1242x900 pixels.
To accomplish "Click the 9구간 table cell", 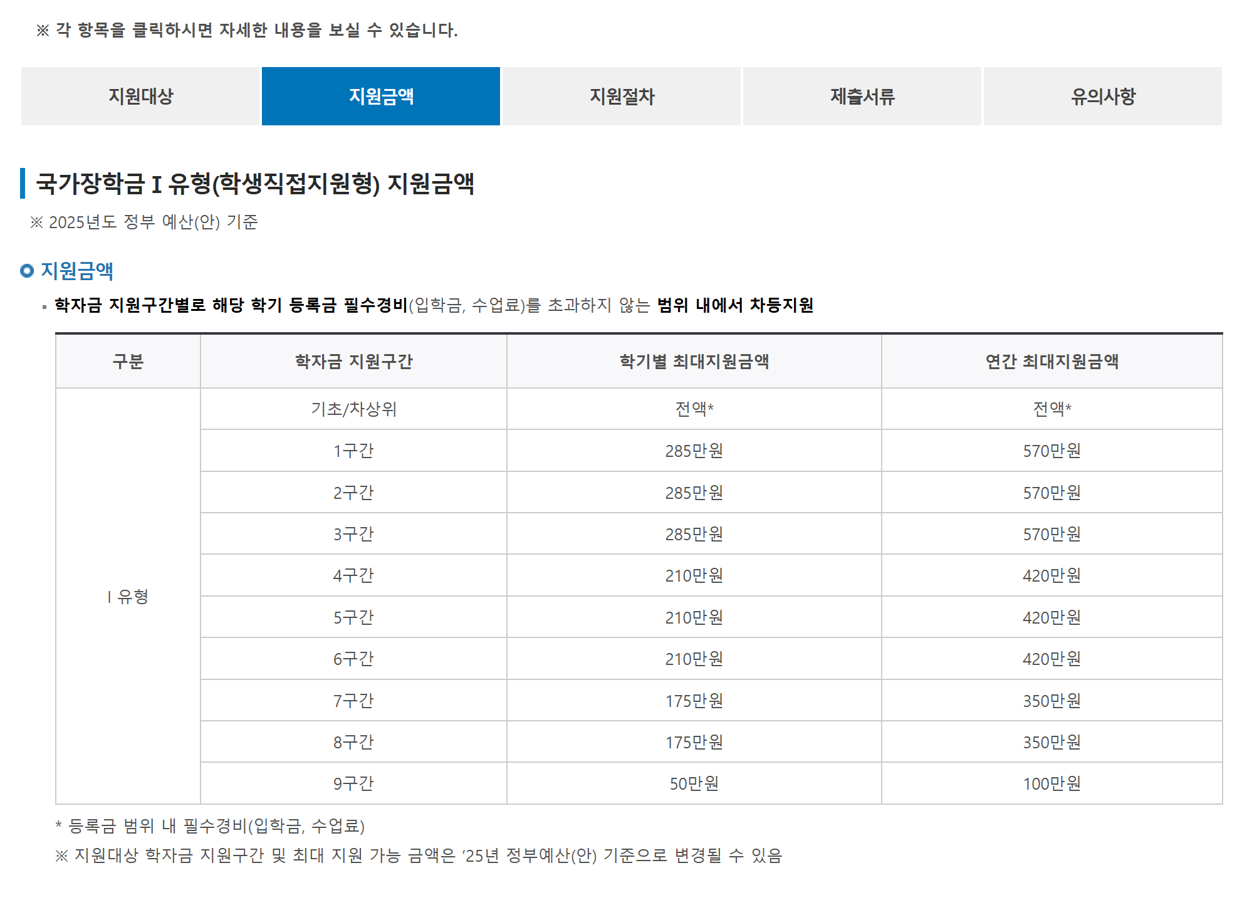I will pos(353,783).
